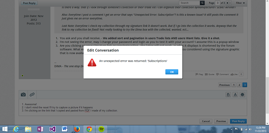Open Visual Studio from taskbar
This screenshot has width=269, height=133.
(x=52, y=129)
